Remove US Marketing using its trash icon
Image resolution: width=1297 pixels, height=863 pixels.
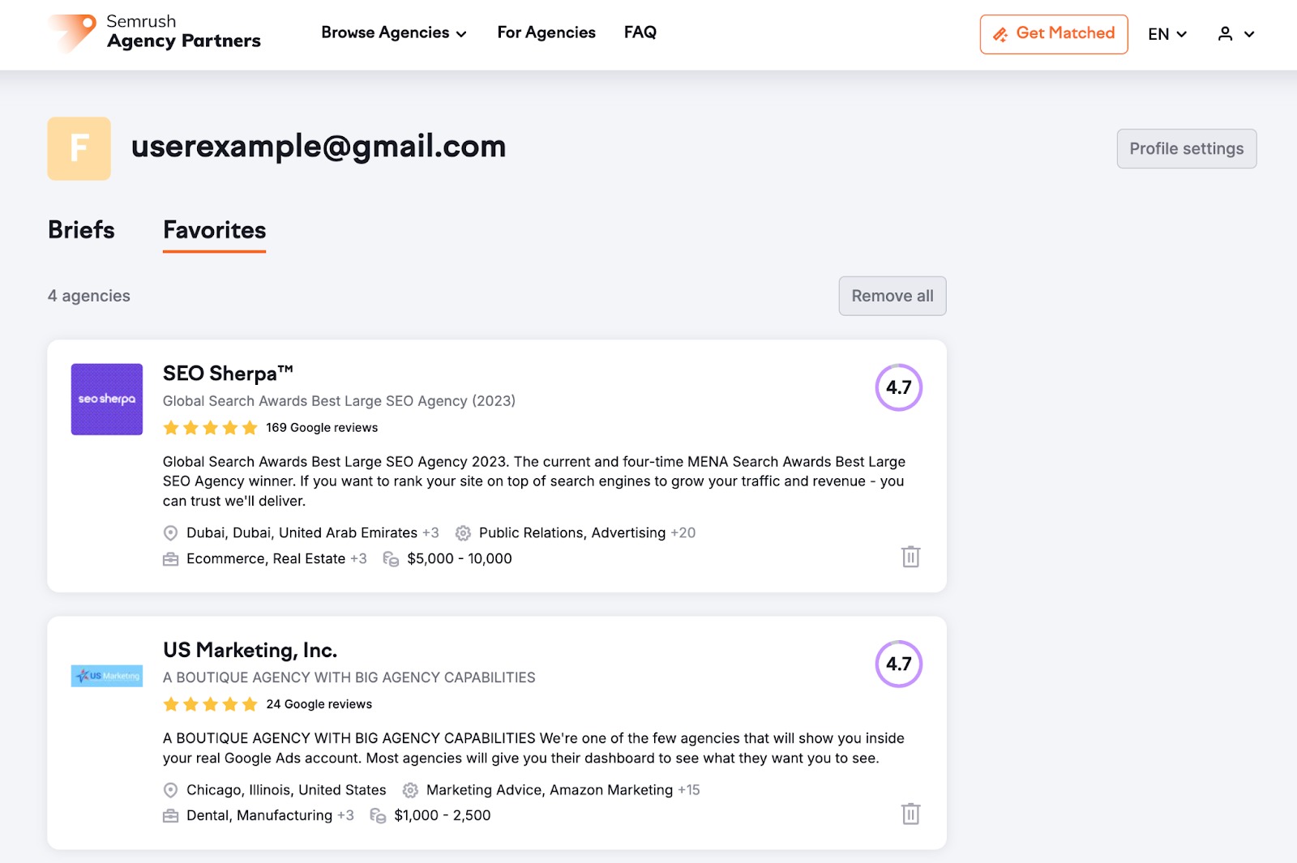click(x=910, y=814)
